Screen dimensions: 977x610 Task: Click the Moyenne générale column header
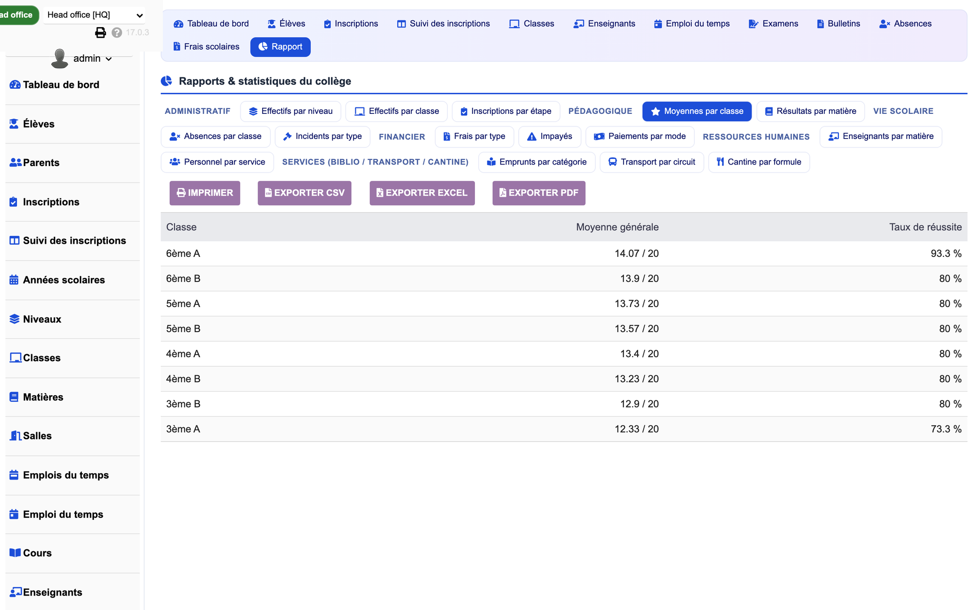(x=617, y=227)
